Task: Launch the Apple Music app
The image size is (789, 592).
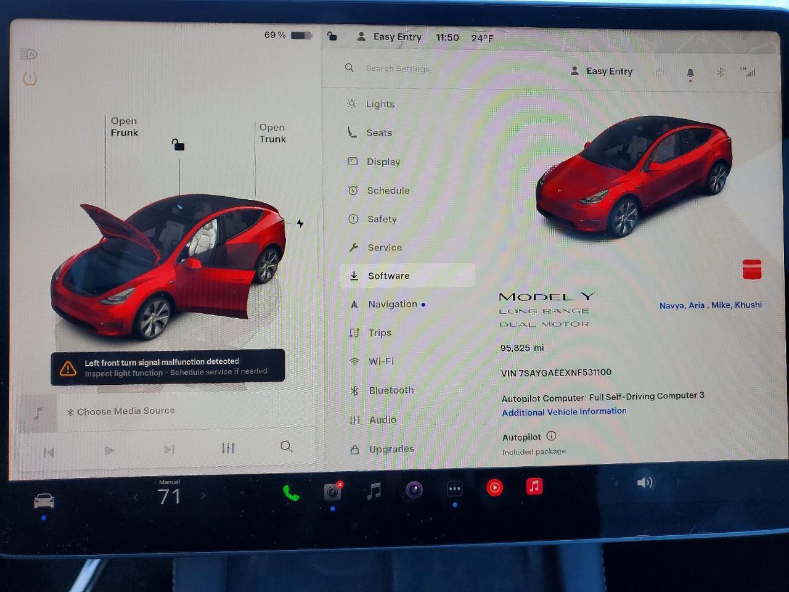Action: coord(534,487)
